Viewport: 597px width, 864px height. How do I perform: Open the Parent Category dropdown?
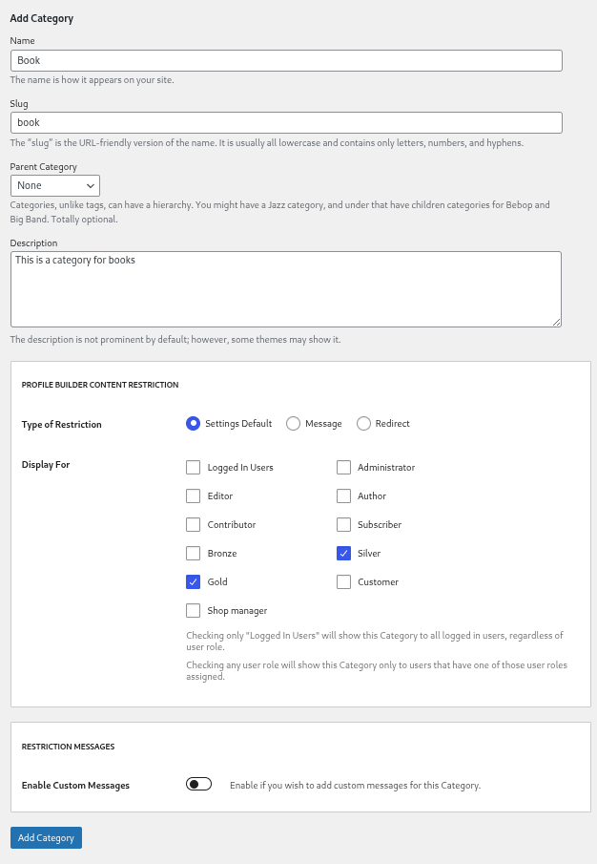click(54, 185)
